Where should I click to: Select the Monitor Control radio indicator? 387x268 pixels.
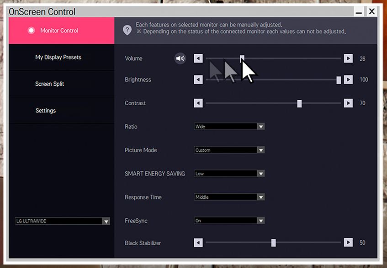(x=32, y=30)
